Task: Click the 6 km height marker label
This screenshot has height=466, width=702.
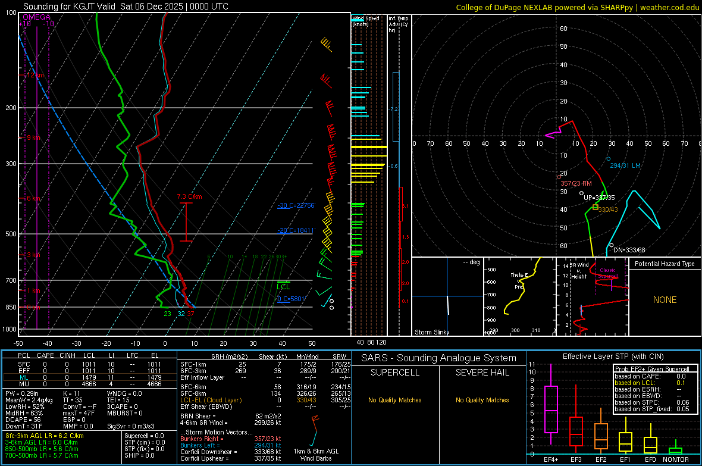Action: click(x=33, y=199)
